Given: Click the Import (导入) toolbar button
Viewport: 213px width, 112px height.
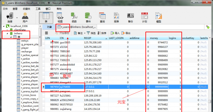Looking at the screenshot, I should pos(115,33).
